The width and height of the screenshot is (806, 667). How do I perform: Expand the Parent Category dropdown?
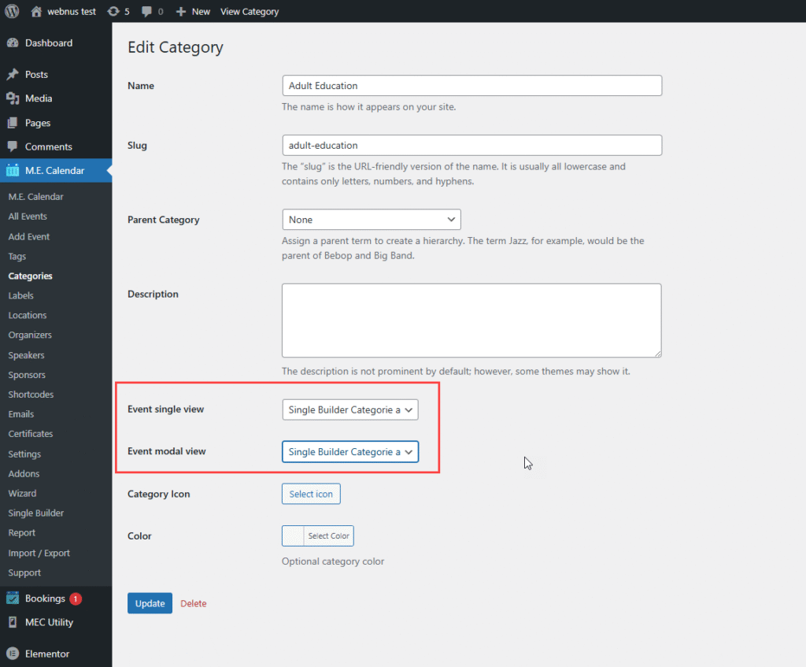click(x=371, y=220)
